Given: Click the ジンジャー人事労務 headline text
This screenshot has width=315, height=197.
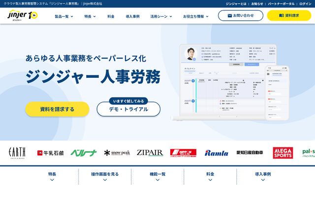Looking at the screenshot, I should [93, 77].
